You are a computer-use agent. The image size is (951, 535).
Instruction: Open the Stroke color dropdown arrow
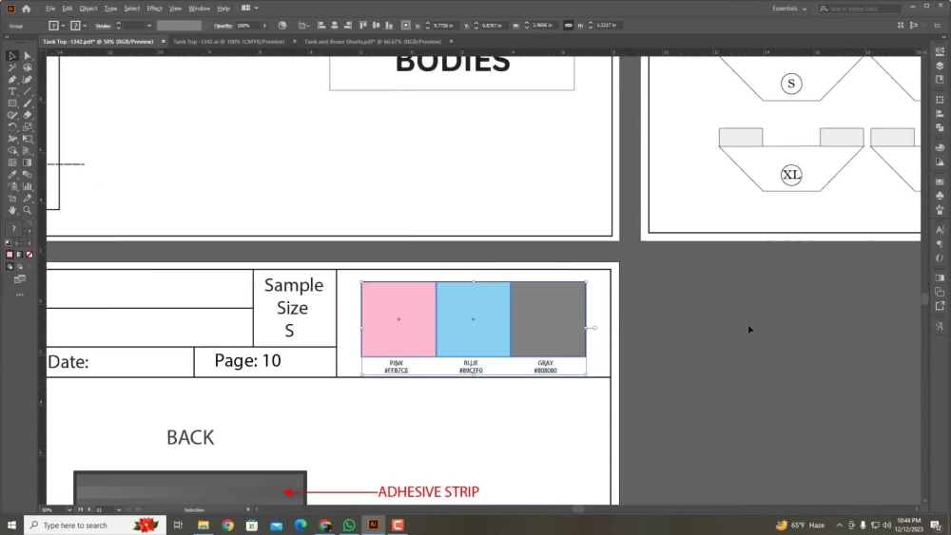85,26
